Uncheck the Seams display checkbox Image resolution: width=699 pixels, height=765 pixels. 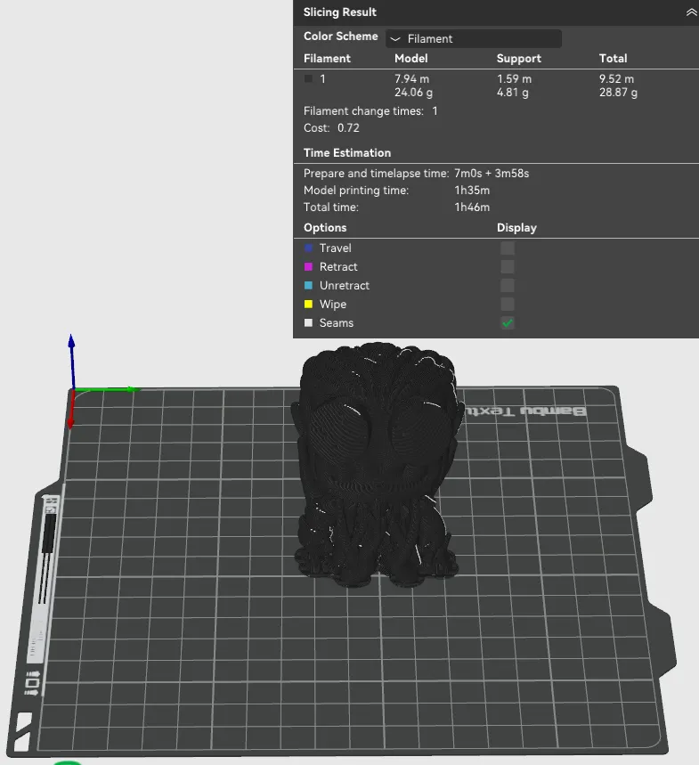point(508,322)
